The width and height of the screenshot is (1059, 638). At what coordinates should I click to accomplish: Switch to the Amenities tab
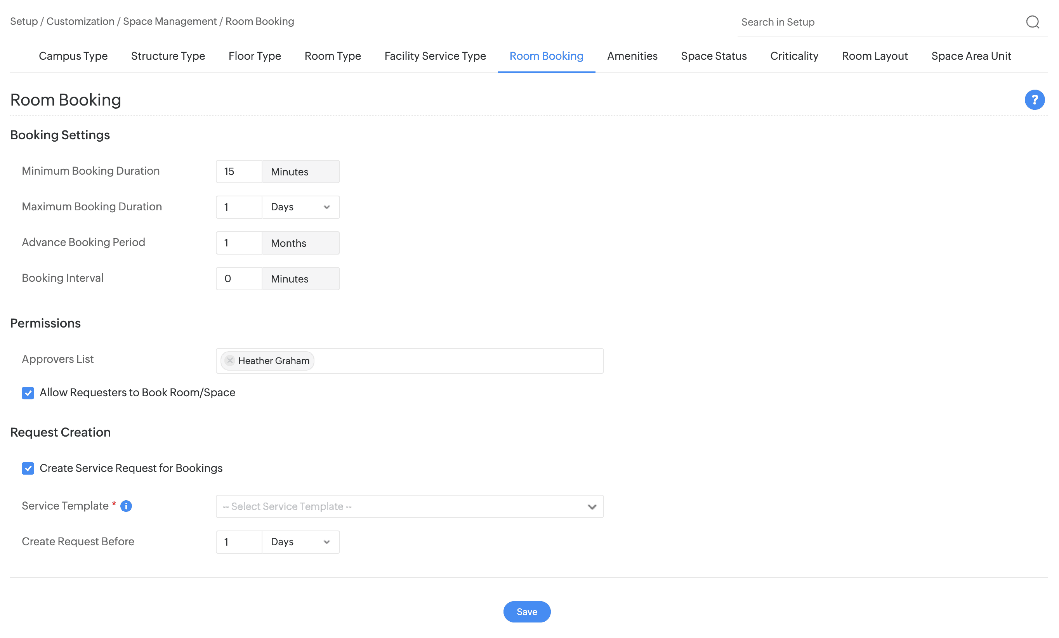pos(632,56)
